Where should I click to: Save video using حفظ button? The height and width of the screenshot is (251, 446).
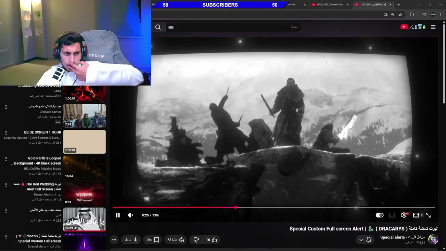(153, 239)
